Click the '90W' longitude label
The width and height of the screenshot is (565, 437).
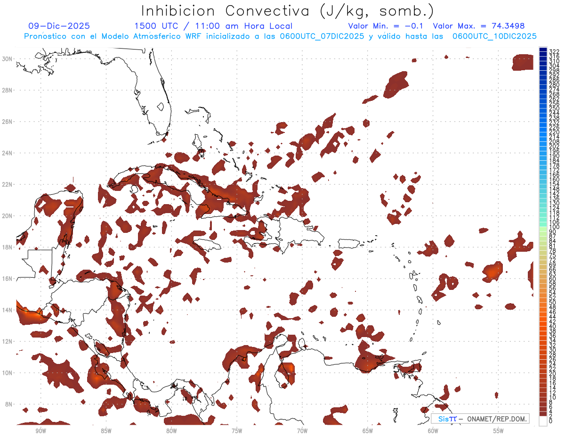coord(40,431)
